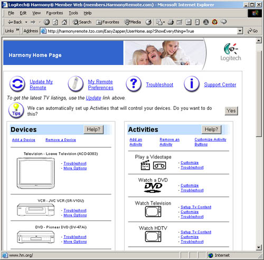Click the Activities Help? button
This screenshot has height=260, width=264.
(211, 129)
